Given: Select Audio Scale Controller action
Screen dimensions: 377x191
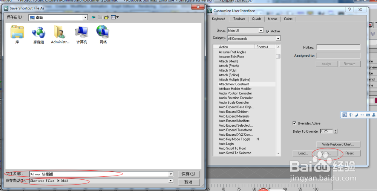Looking at the screenshot, I should [234, 102].
